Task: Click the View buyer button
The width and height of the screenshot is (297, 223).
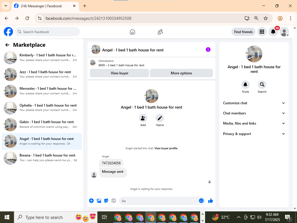Action: (119, 73)
